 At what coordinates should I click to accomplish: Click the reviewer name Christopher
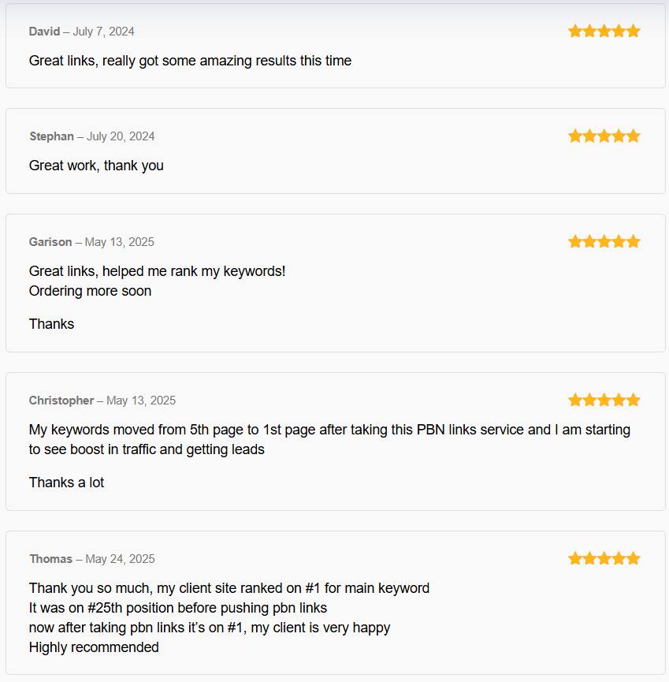61,401
